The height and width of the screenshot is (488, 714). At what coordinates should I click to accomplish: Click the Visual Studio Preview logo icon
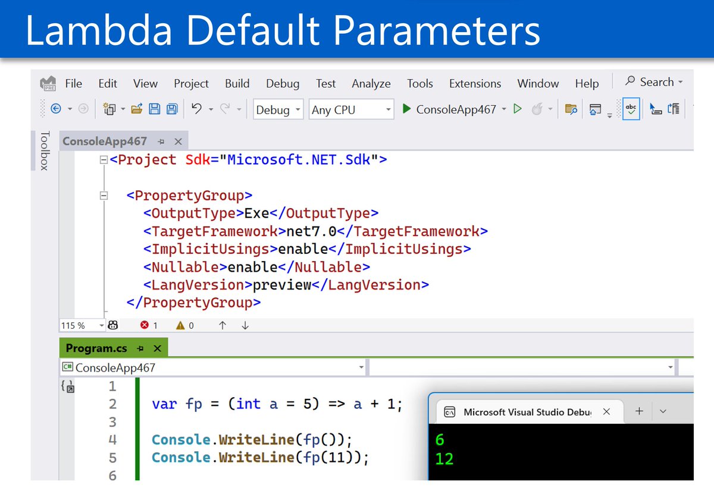48,83
